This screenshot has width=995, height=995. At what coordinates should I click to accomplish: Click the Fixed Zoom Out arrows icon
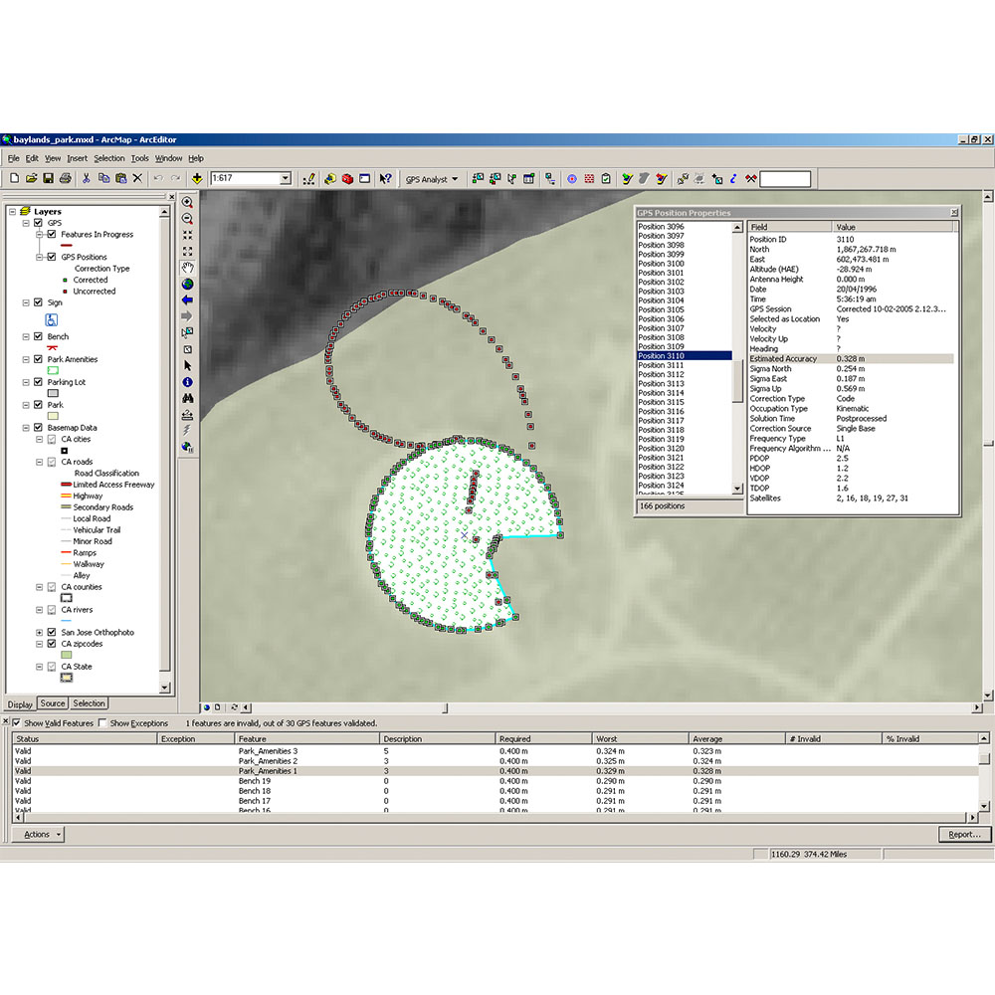[x=187, y=252]
